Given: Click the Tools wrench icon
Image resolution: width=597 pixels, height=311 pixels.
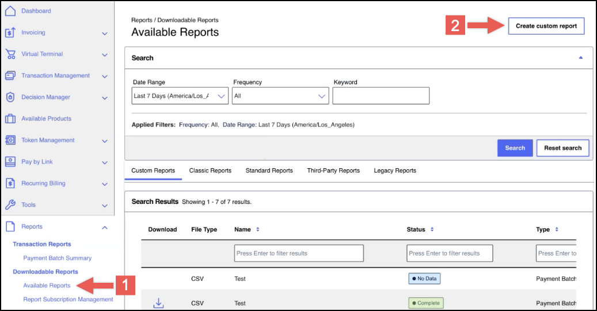Looking at the screenshot, I should click(x=10, y=205).
